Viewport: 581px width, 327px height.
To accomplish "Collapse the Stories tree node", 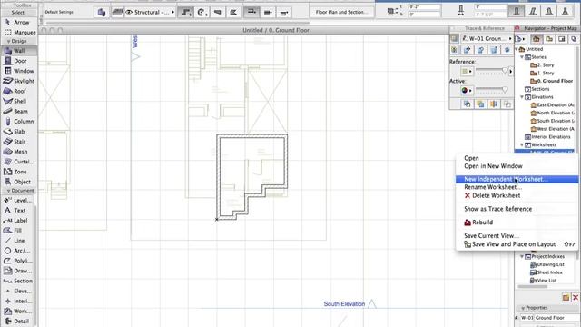I will (x=522, y=57).
